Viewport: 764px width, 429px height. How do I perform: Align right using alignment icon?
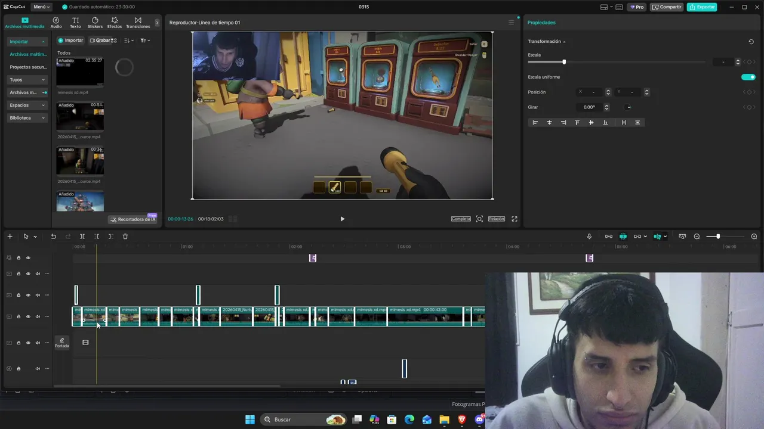563,123
